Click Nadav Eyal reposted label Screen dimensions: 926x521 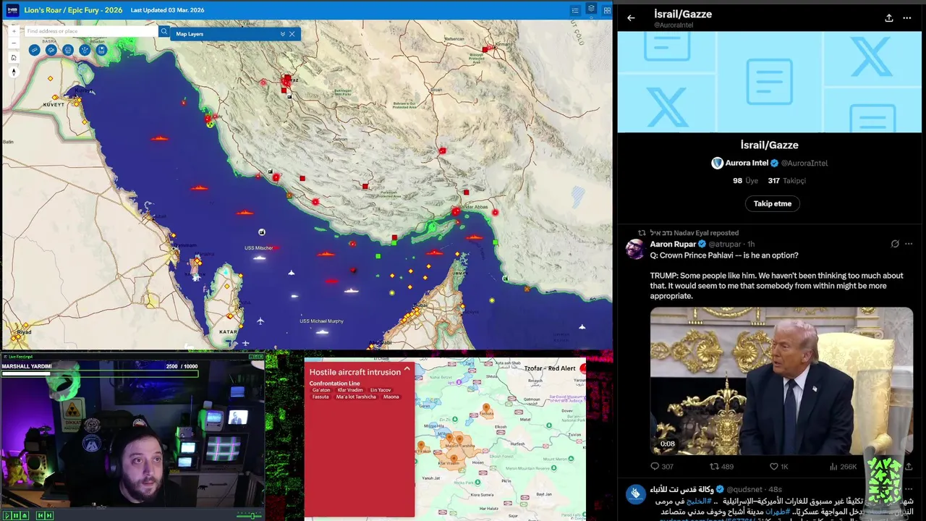pyautogui.click(x=694, y=233)
